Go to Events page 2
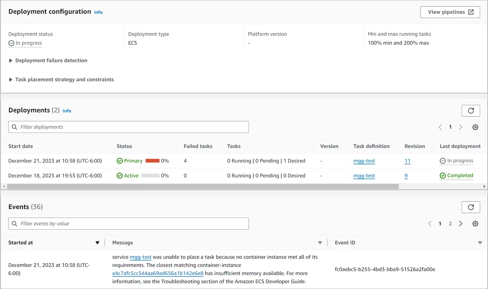The height and width of the screenshot is (289, 488). [x=450, y=224]
